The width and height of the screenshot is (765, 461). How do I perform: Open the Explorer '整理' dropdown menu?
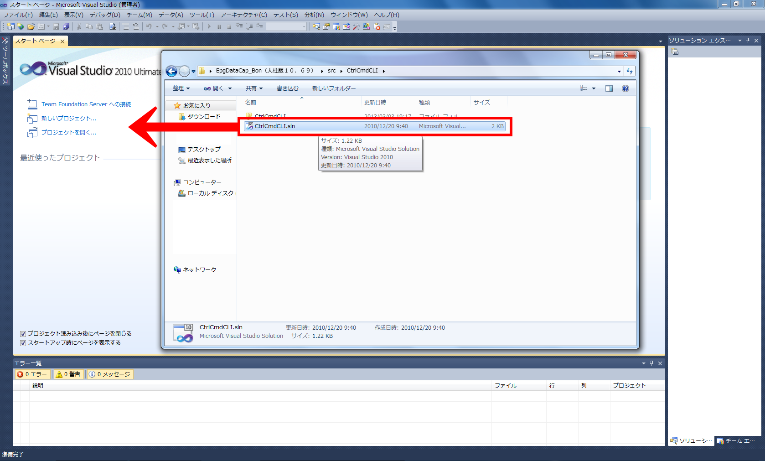coord(181,88)
